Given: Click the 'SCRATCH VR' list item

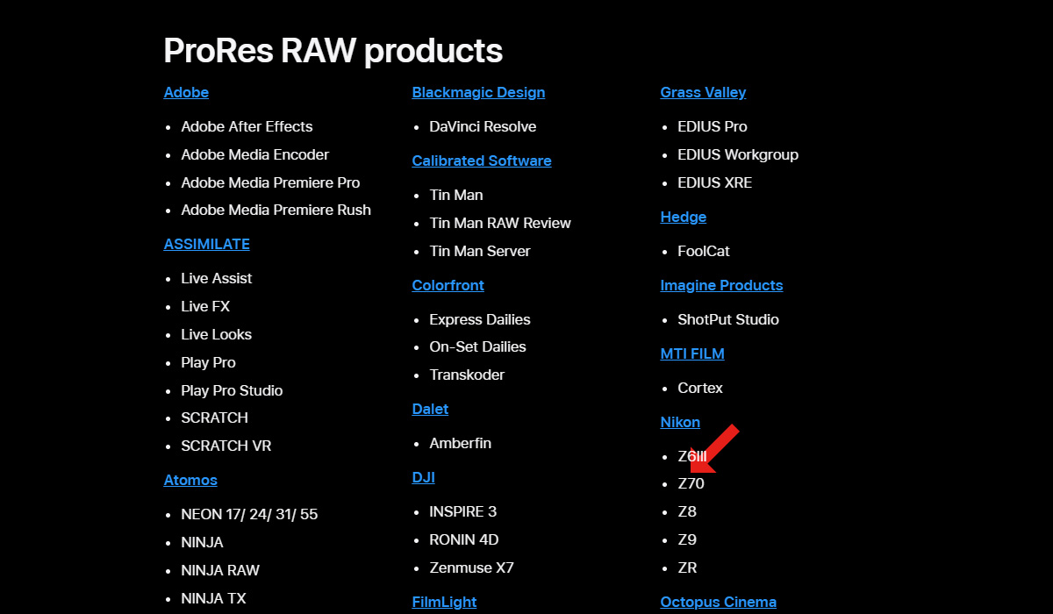Looking at the screenshot, I should 226,446.
